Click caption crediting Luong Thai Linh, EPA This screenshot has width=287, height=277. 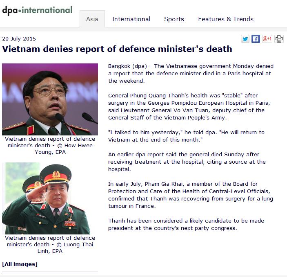[x=50, y=244]
